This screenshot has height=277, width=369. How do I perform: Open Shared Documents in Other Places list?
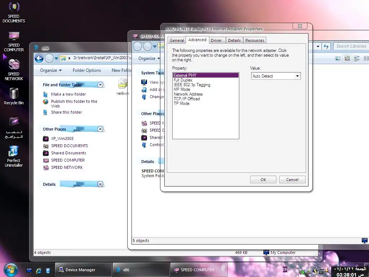pyautogui.click(x=68, y=153)
